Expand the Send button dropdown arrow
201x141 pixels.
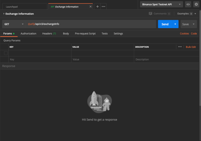click(175, 24)
